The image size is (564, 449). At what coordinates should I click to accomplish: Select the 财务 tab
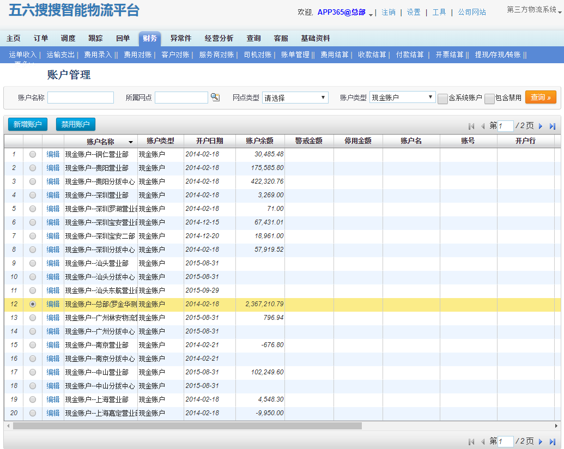point(150,39)
